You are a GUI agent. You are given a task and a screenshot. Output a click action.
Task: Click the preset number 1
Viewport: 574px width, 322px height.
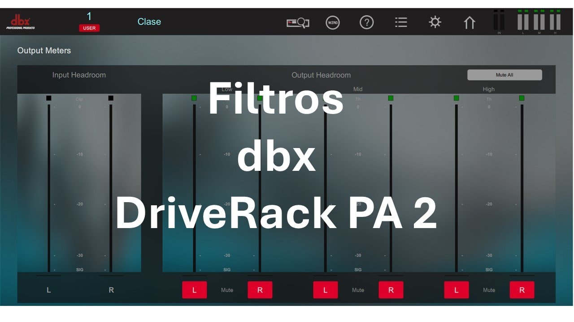(x=89, y=17)
